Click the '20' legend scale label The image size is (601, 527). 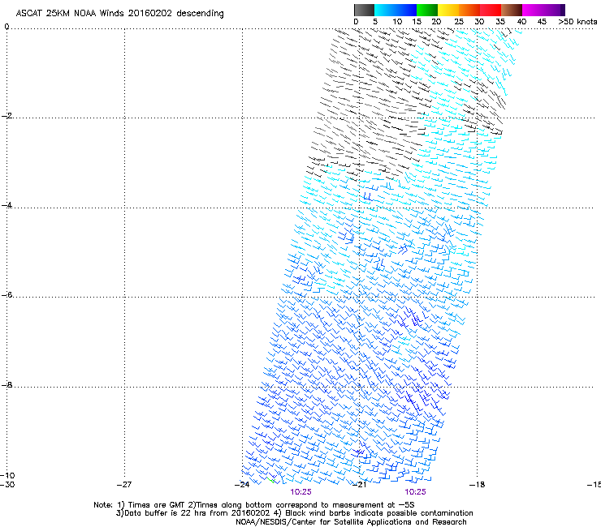click(x=436, y=22)
